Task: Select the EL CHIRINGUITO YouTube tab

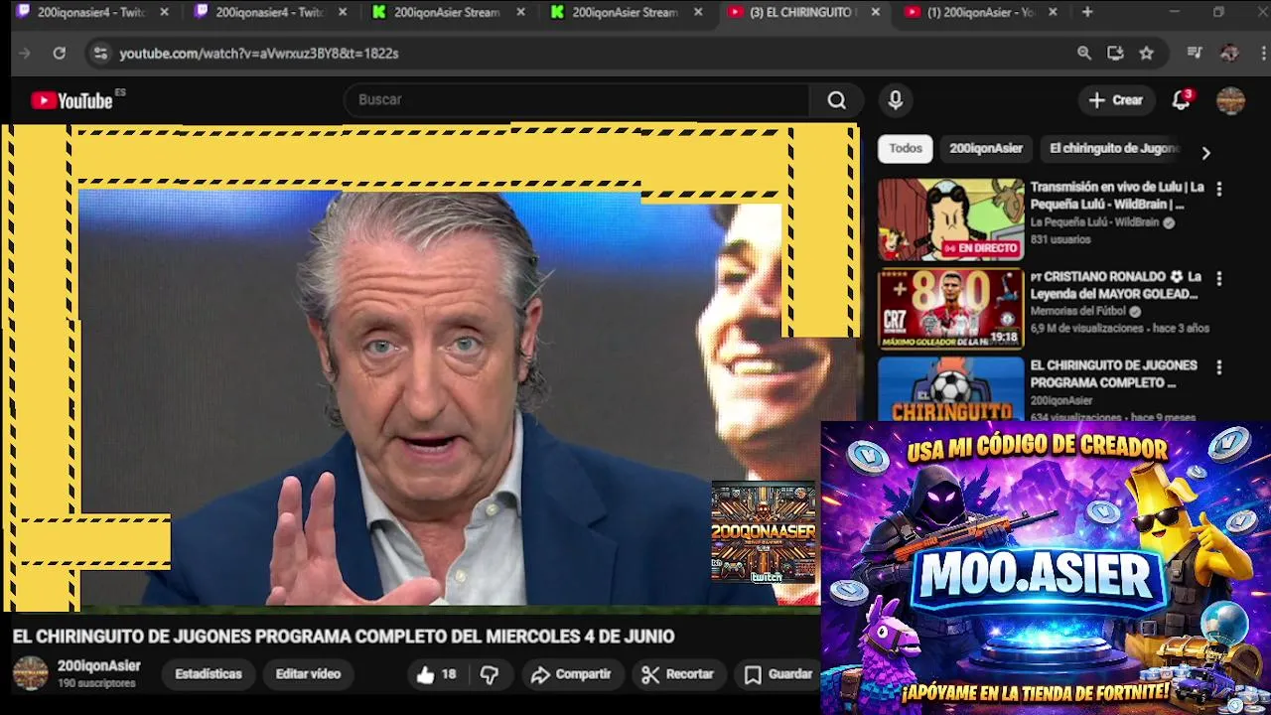Action: click(805, 13)
